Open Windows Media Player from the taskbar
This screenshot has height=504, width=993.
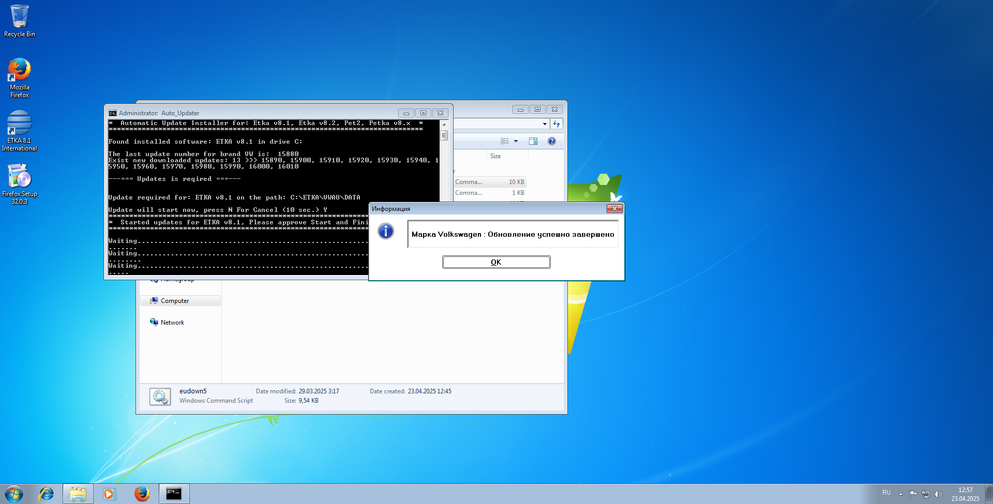(x=109, y=494)
